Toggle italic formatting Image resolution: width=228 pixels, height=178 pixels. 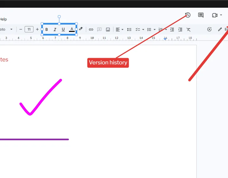pyautogui.click(x=55, y=30)
